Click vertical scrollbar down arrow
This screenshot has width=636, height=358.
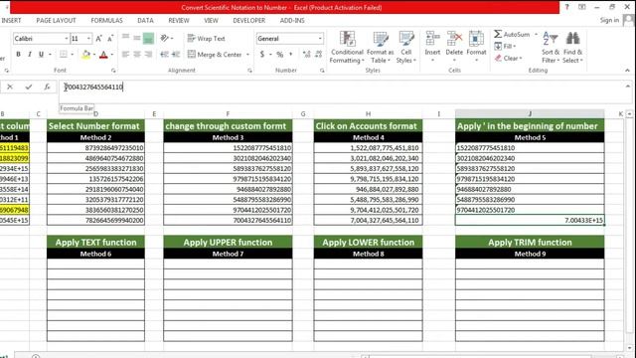pyautogui.click(x=629, y=348)
